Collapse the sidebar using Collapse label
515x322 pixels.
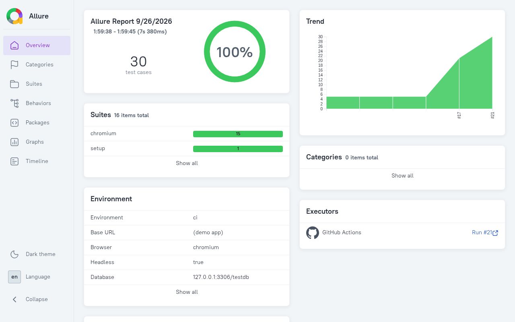coord(37,299)
